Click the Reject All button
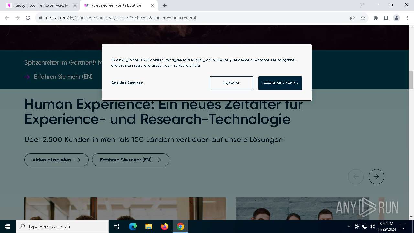Viewport: 414px width, 233px height. point(231,83)
